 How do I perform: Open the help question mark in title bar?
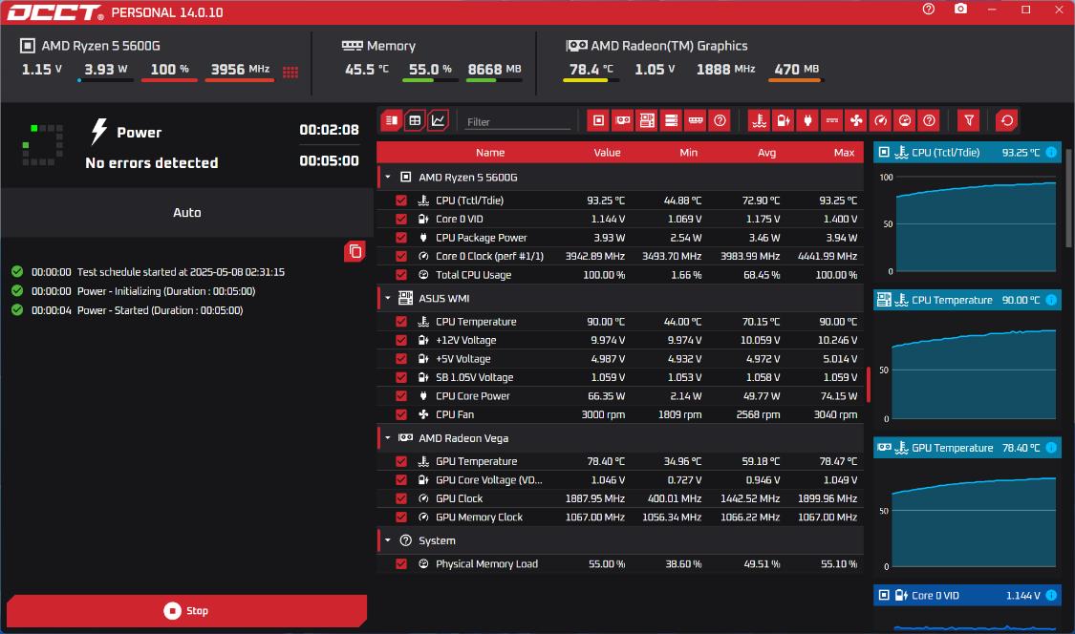(928, 9)
